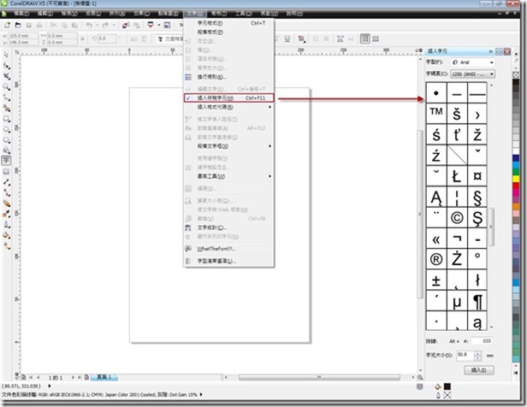The height and width of the screenshot is (407, 527).
Task: Choose 字型清單選項 menu item
Action: click(229, 261)
